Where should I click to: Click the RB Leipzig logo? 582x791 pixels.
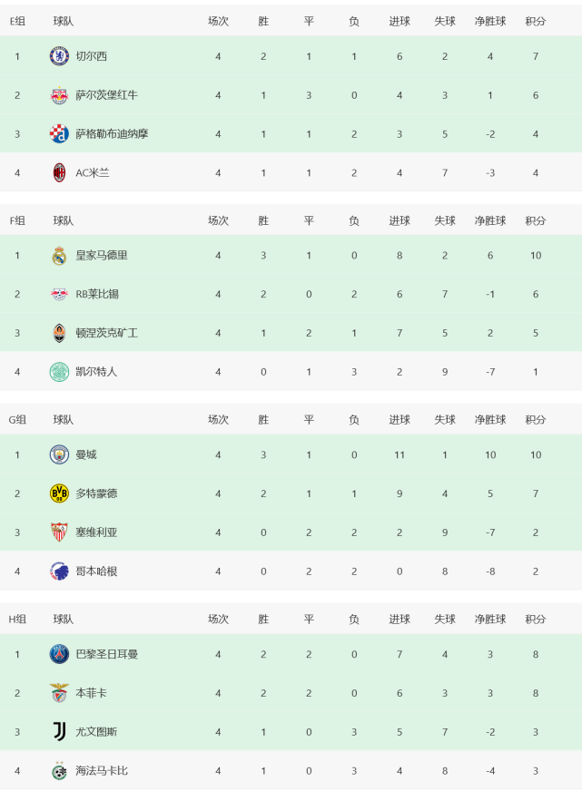click(x=59, y=294)
